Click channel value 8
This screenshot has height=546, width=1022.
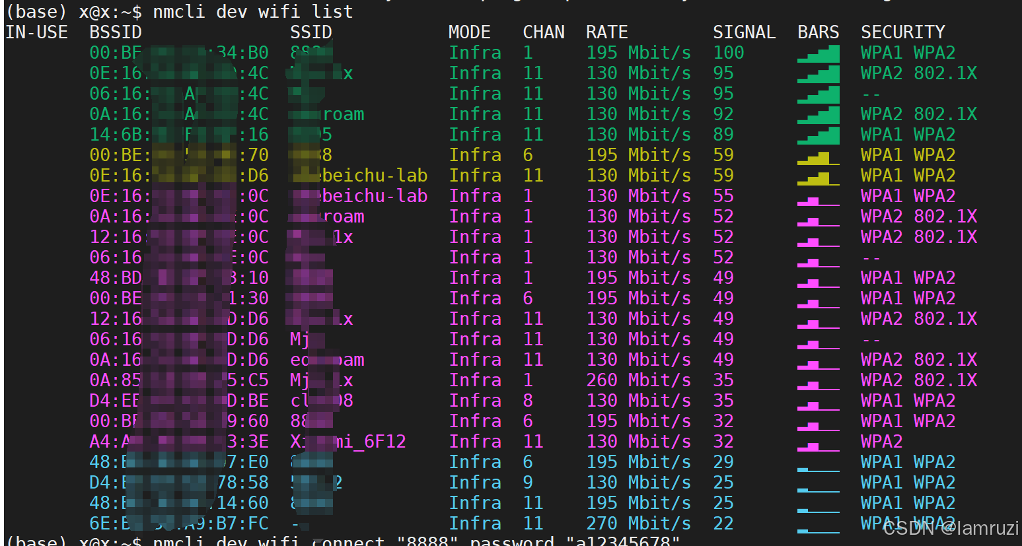tap(528, 401)
